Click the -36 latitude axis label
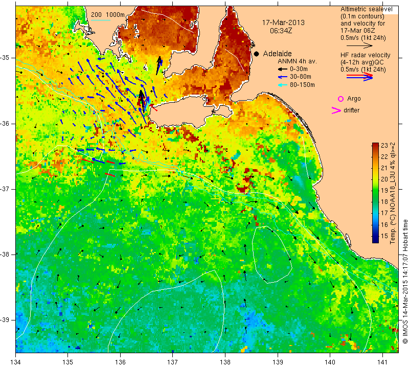Viewport: 409px width, 368px height. 7,123
